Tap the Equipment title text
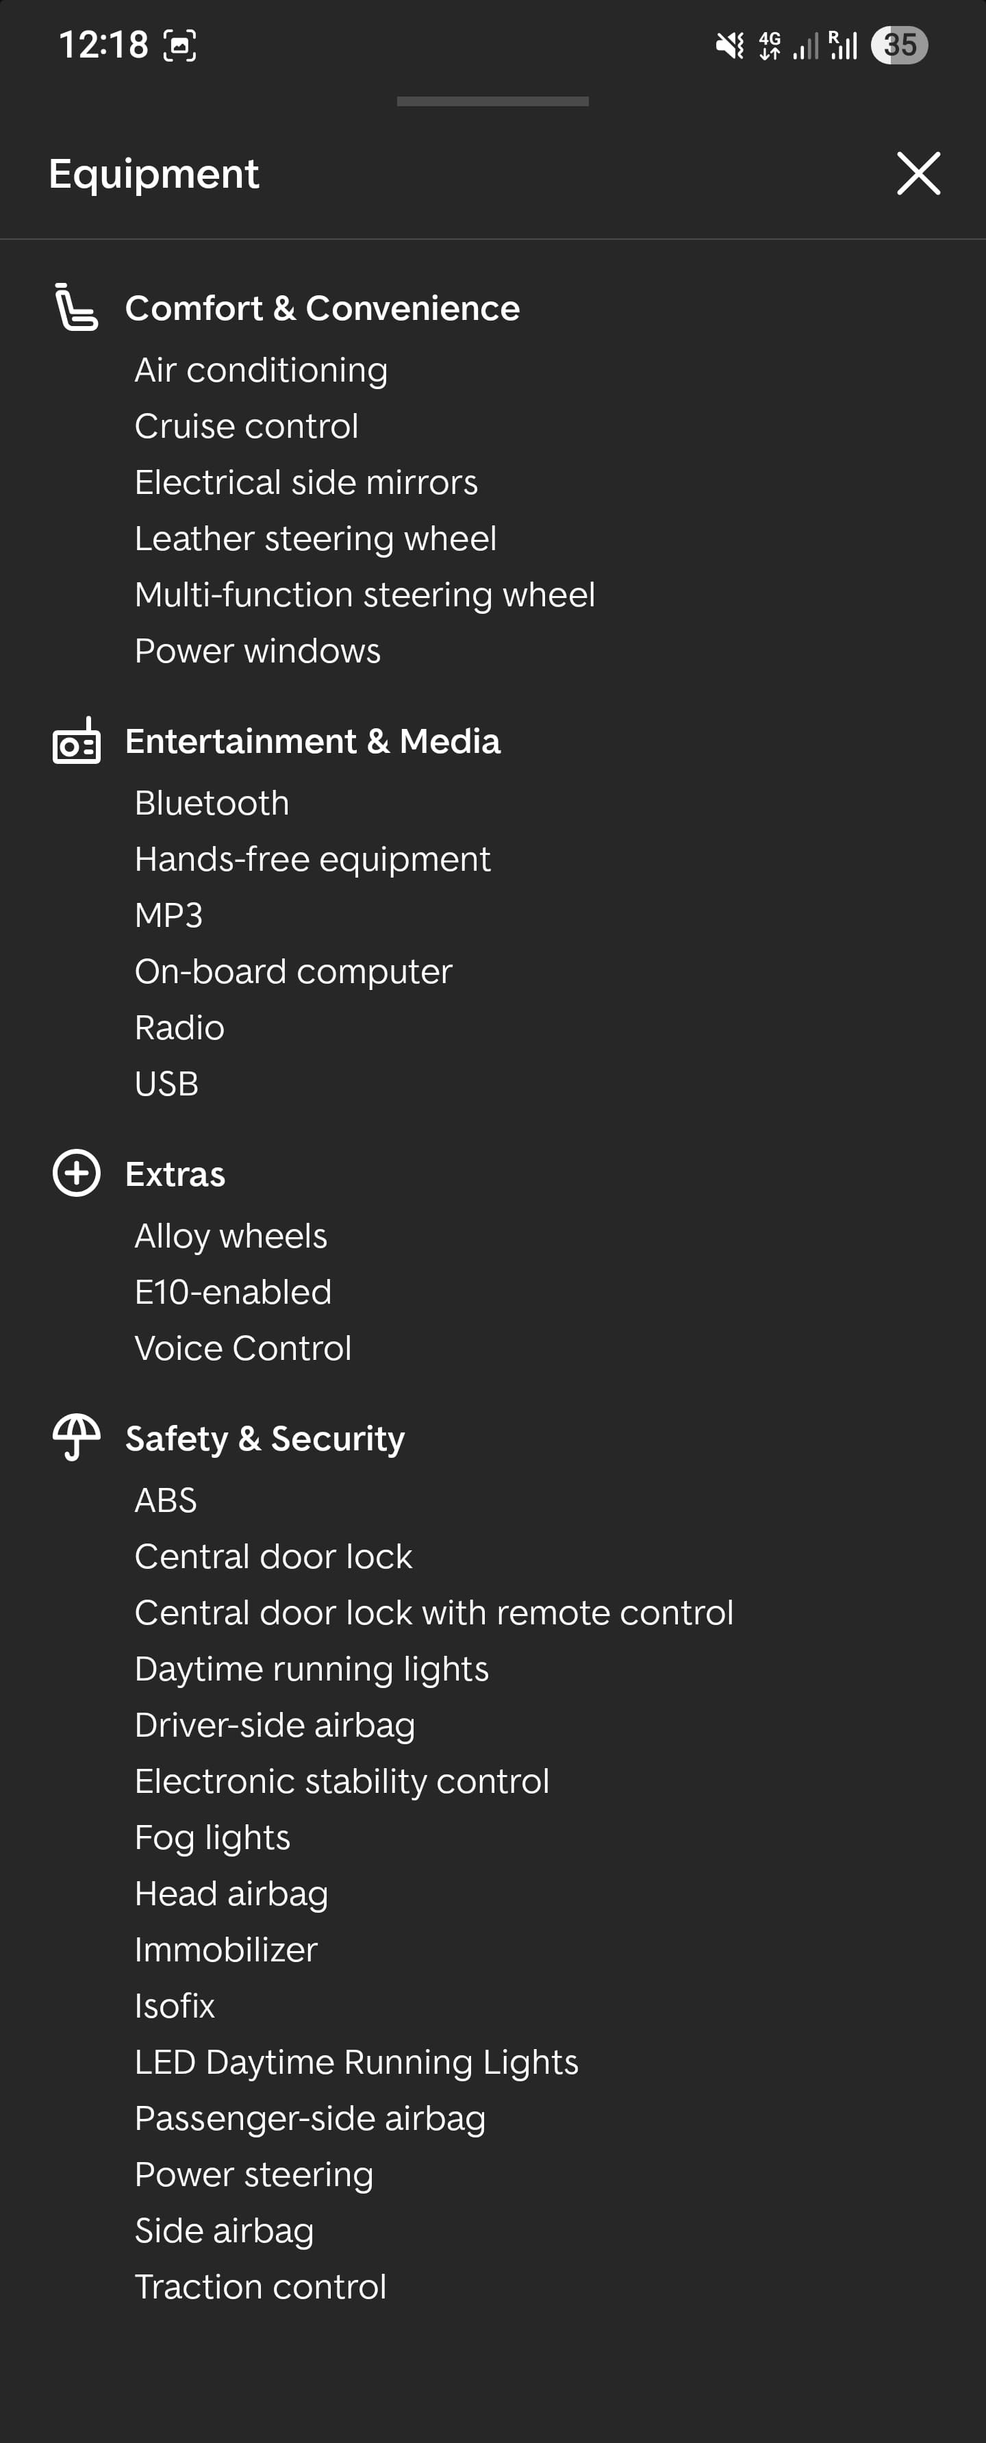986x2443 pixels. (x=153, y=173)
